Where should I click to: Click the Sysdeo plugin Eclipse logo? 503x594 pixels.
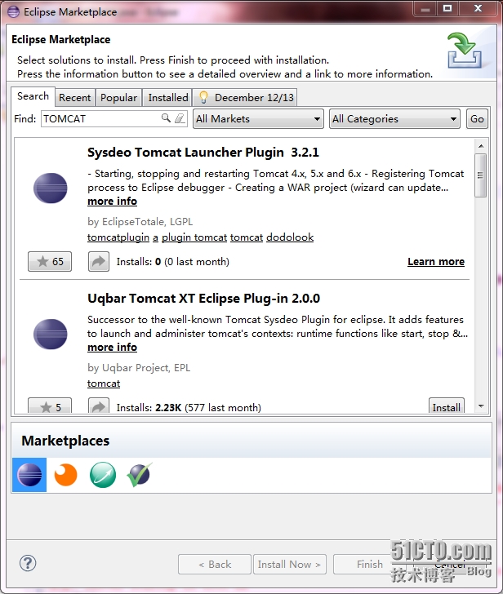coord(51,188)
